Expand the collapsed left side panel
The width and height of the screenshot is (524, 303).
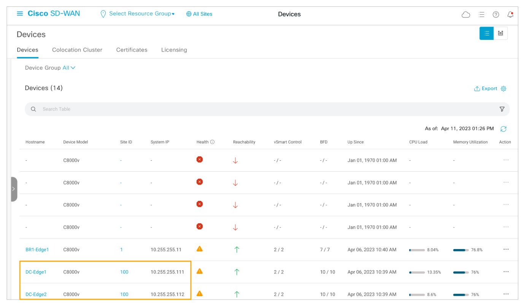point(13,189)
